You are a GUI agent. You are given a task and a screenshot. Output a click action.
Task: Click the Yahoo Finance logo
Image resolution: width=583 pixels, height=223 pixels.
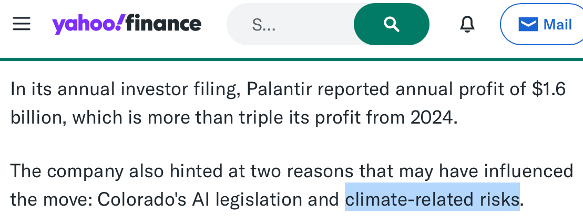click(126, 24)
